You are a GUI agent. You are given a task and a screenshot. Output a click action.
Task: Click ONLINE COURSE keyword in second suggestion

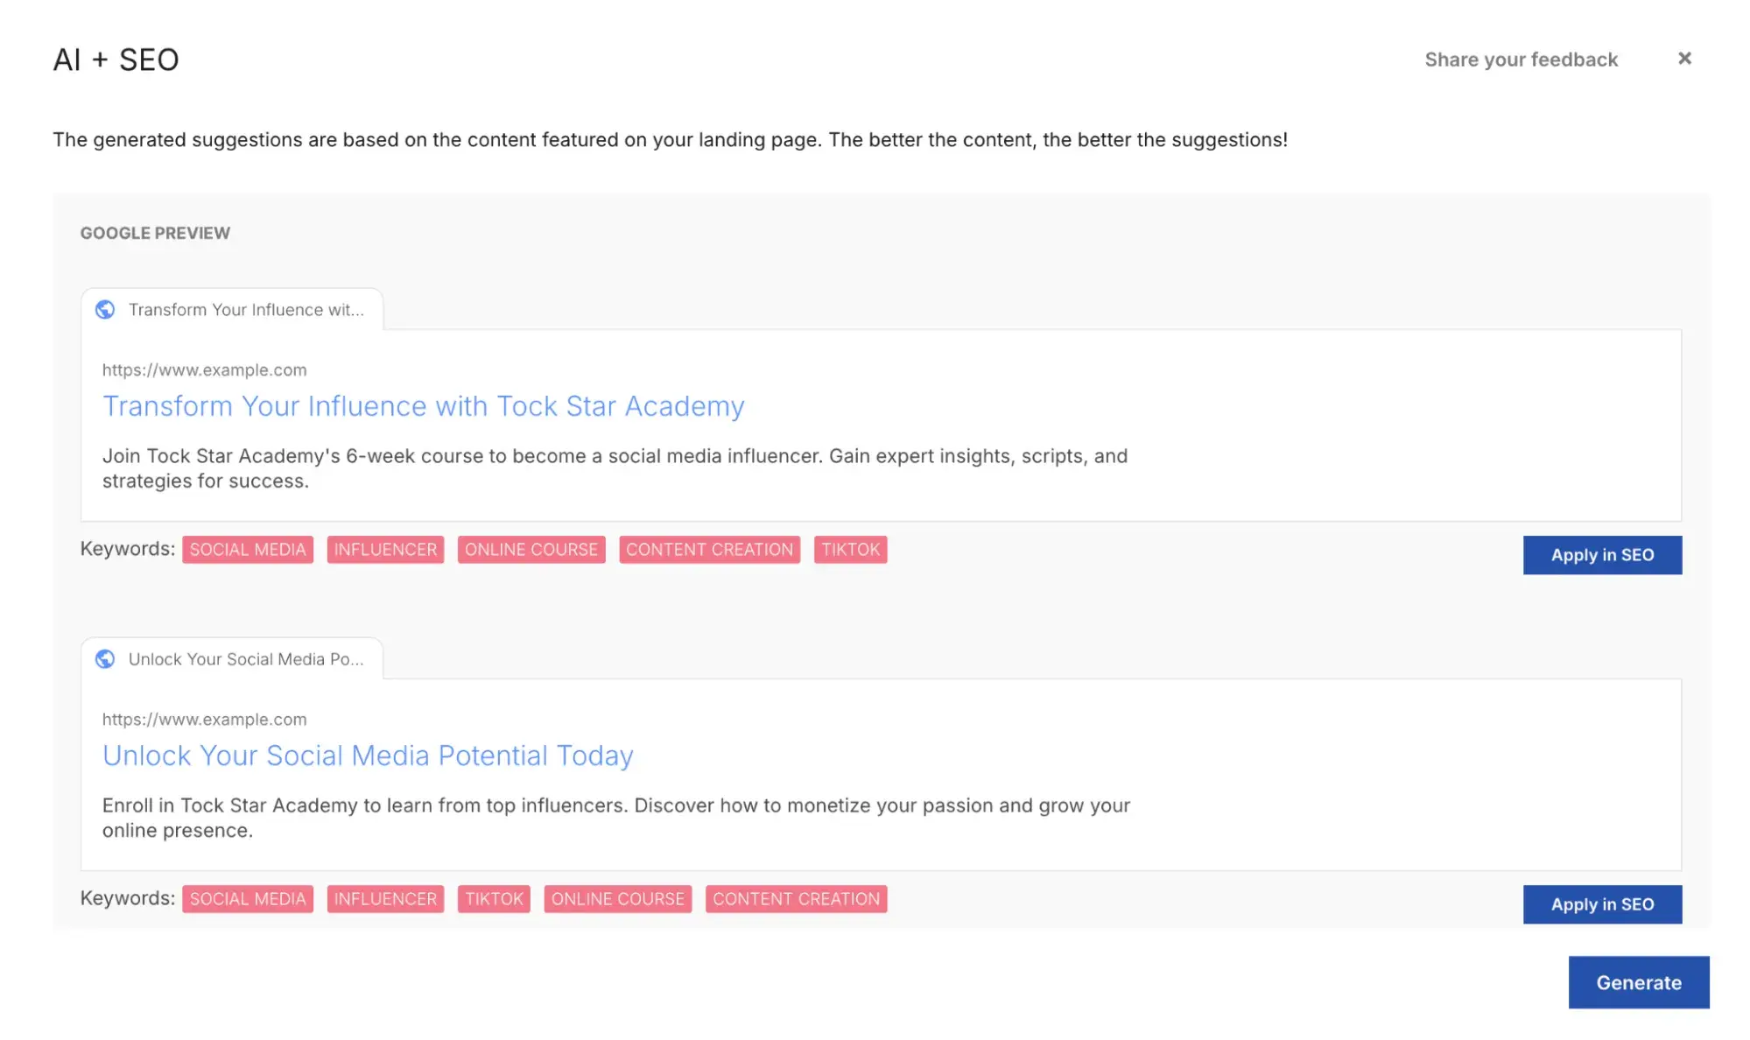click(x=617, y=898)
